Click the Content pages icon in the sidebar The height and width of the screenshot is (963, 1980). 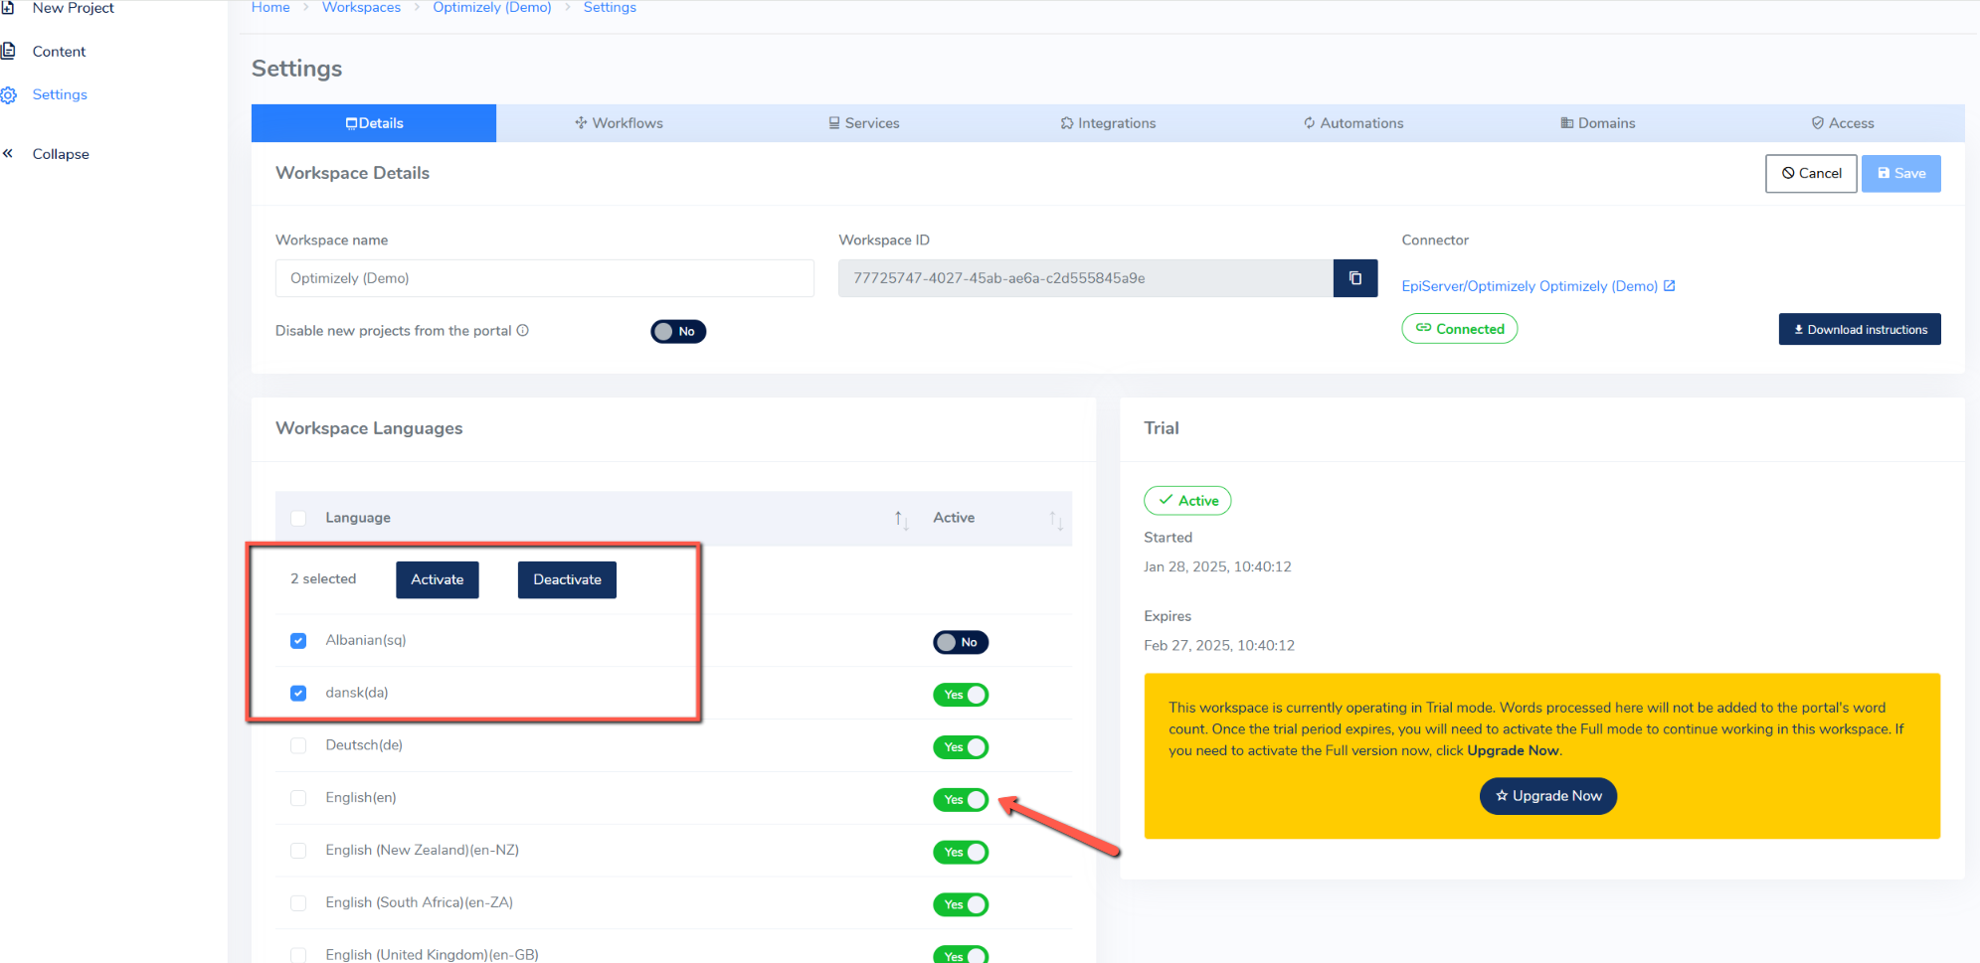point(8,51)
